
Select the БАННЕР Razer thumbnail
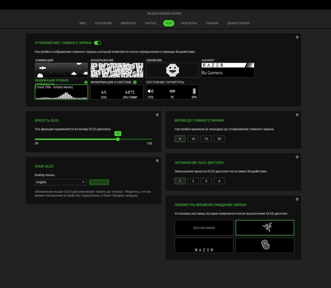click(x=228, y=70)
